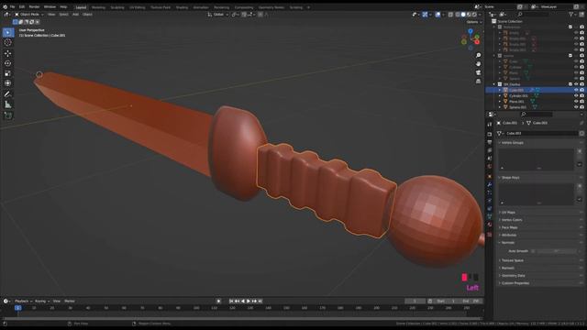
Task: Click the play animation button
Action: [249, 302]
